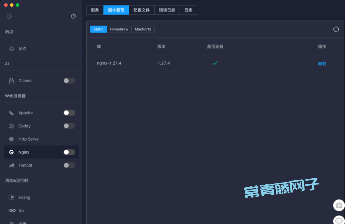Toggle the Ollama service on
Screen dimensions: 345x224
point(69,80)
